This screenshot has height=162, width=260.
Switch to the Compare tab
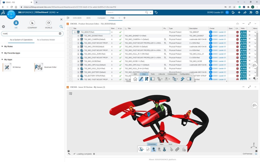pos(101,18)
